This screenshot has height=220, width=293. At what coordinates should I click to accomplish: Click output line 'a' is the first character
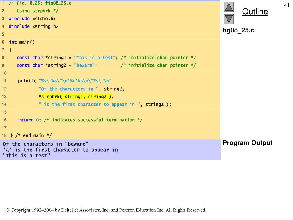pyautogui.click(x=60, y=150)
